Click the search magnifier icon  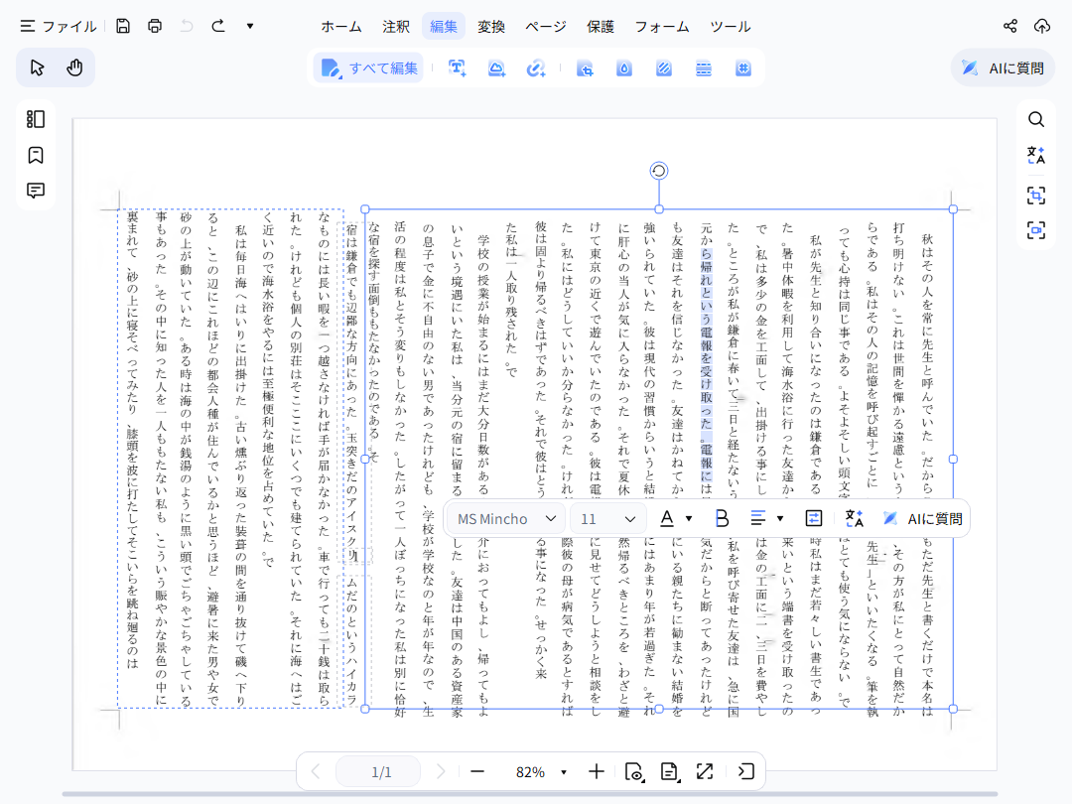[1035, 120]
